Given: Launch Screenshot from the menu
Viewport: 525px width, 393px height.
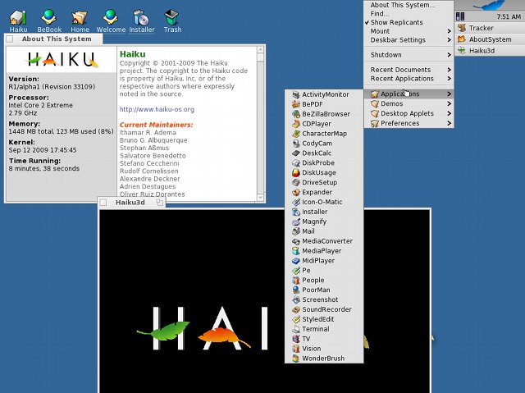Looking at the screenshot, I should click(x=324, y=299).
